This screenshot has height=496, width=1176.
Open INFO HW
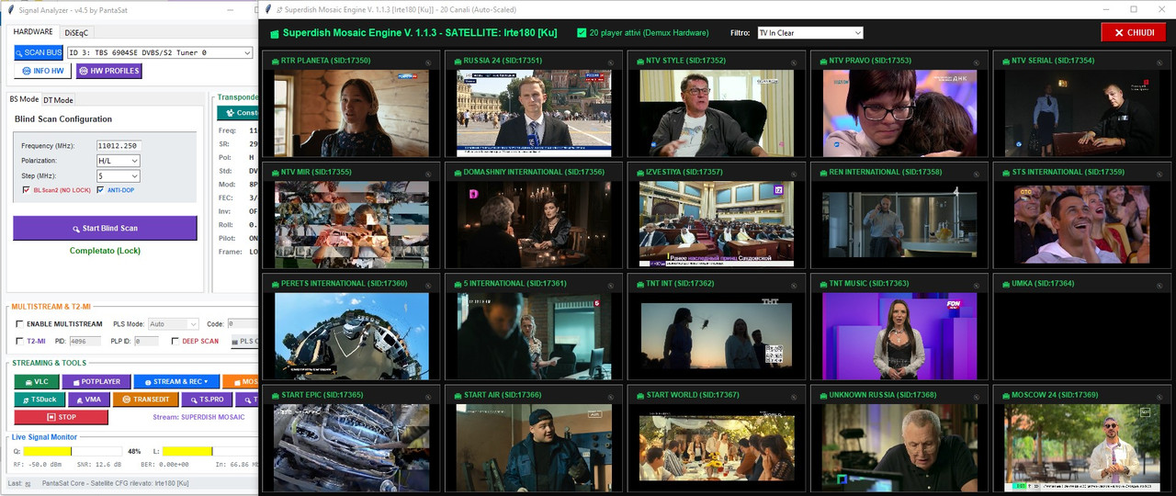(x=42, y=71)
